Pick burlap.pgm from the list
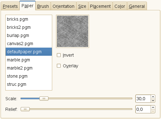The height and width of the screenshot is (119, 161). 29,35
